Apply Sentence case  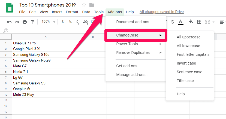click(189, 72)
